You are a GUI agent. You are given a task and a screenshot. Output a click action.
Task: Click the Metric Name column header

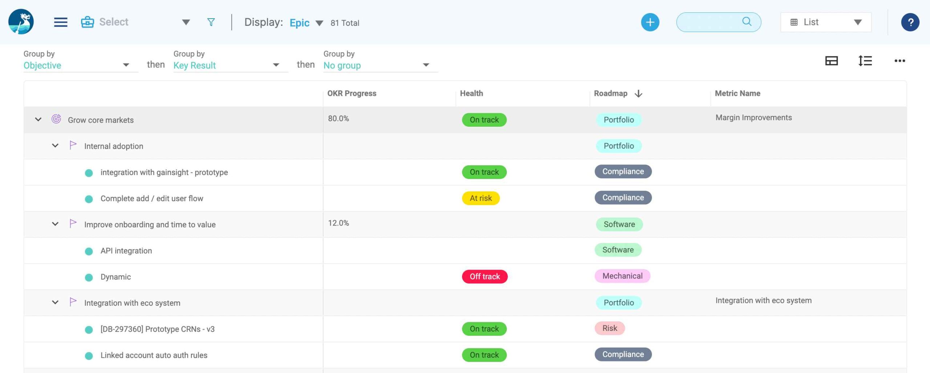[737, 93]
